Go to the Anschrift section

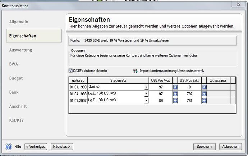tap(18, 106)
